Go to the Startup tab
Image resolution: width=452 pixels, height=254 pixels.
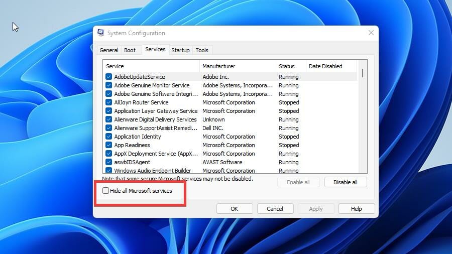(180, 50)
